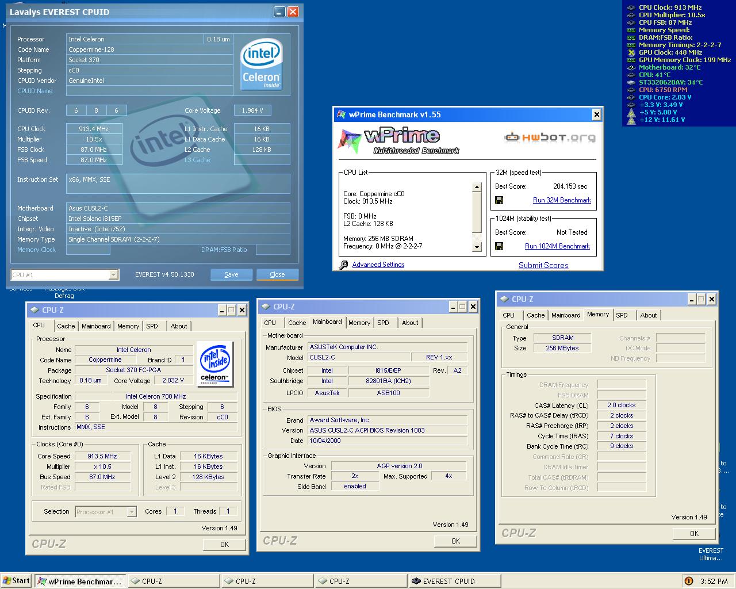Click scroll down arrow in CPU List
Viewport: 736px width, 589px height.
click(477, 248)
